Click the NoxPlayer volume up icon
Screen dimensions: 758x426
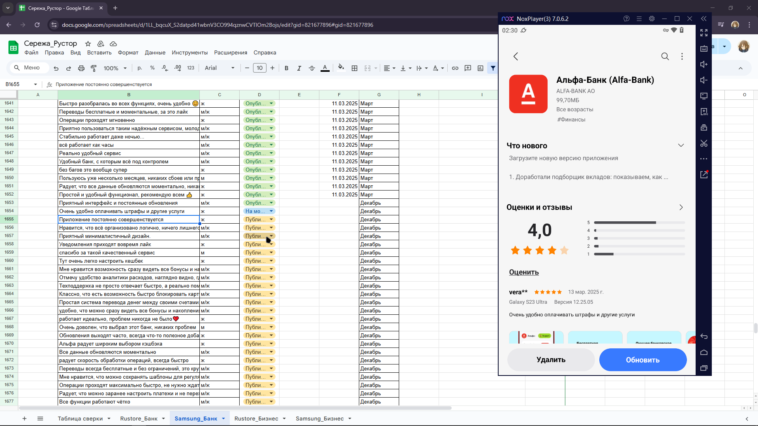point(704,64)
